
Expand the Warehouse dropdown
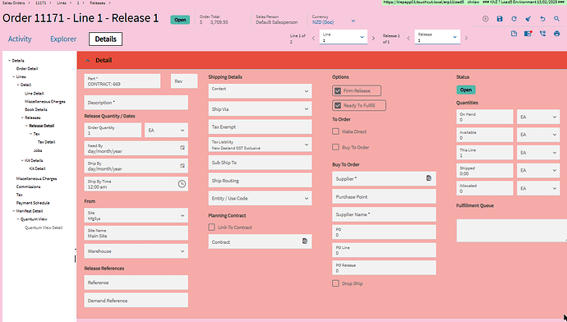click(136, 251)
